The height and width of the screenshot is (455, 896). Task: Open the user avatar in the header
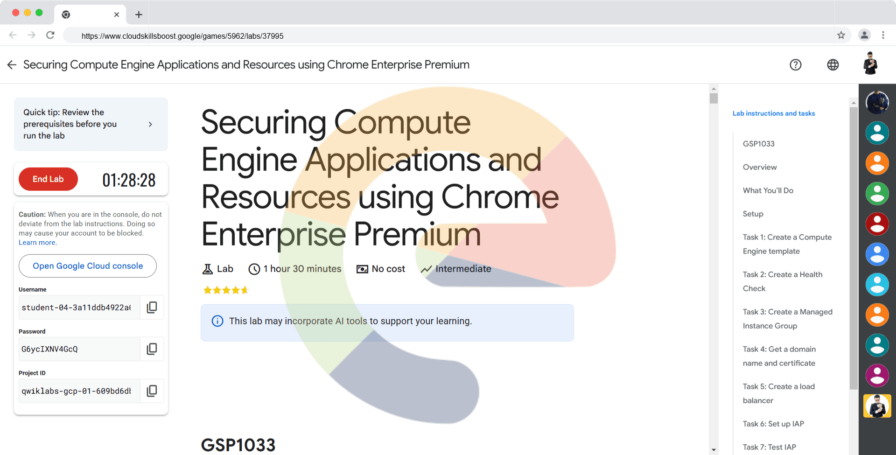(870, 63)
